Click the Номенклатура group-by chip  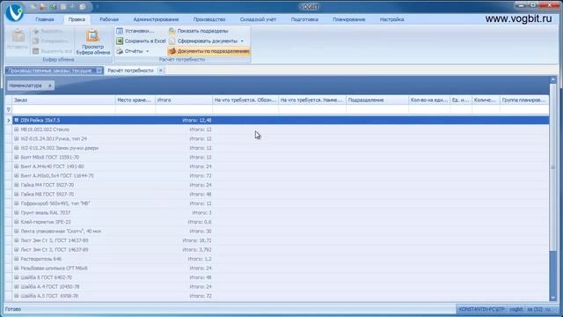31,85
